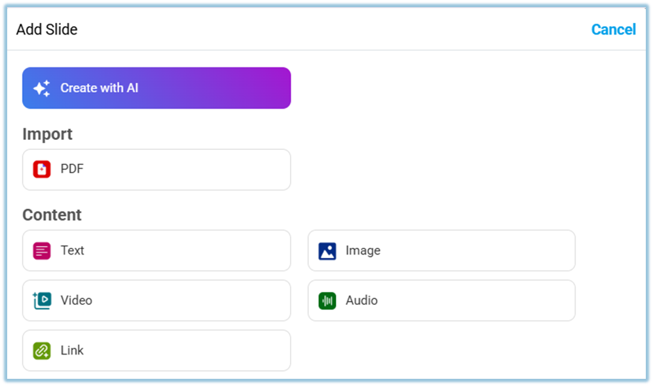The width and height of the screenshot is (653, 386).
Task: Click the pink Text lines icon
Action: tap(42, 251)
